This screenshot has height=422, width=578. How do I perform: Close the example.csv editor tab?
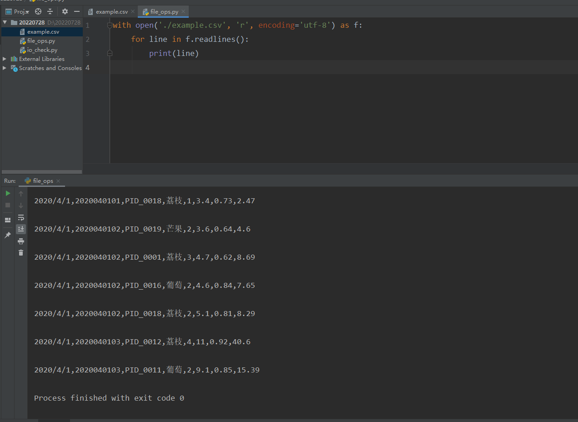click(133, 12)
